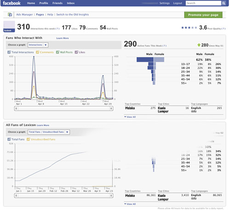The image size is (230, 211).
Task: Click the help (?) after Post Quality
Action: (224, 29)
